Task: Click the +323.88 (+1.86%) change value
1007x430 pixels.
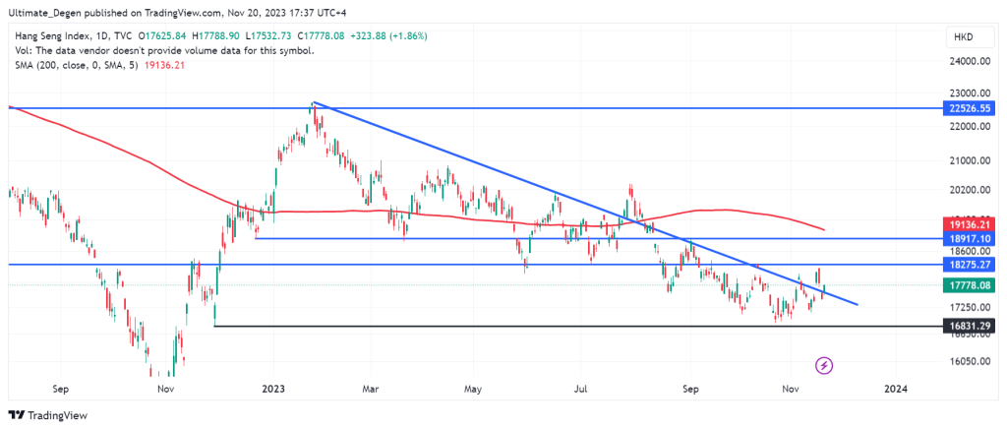Action: (387, 36)
